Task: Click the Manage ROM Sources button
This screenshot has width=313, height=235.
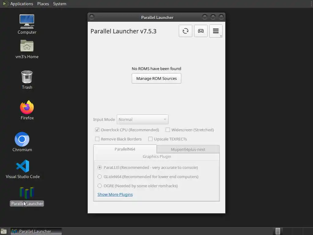Action: point(156,78)
